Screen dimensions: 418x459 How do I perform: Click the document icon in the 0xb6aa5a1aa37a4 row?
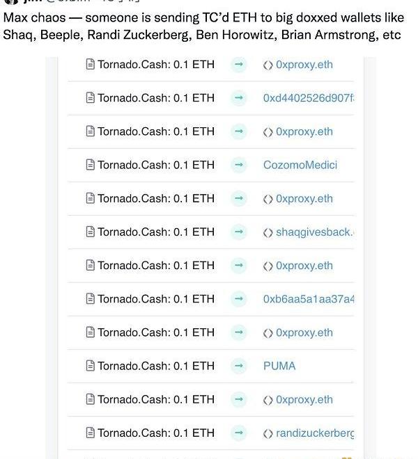tap(90, 299)
